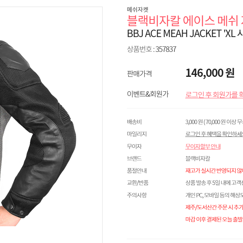Click the 3,000 원 shipping fee text
Screen dimensions: 243x243
pyautogui.click(x=194, y=122)
